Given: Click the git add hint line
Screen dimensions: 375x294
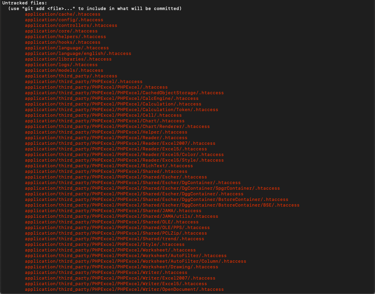Looking at the screenshot, I should tap(95, 8).
